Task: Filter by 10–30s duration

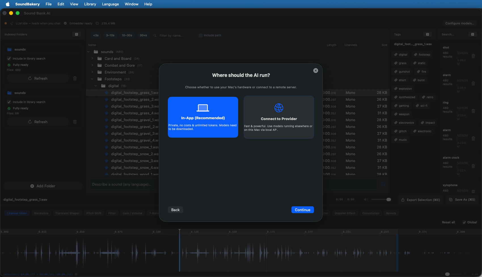Action: pyautogui.click(x=127, y=35)
